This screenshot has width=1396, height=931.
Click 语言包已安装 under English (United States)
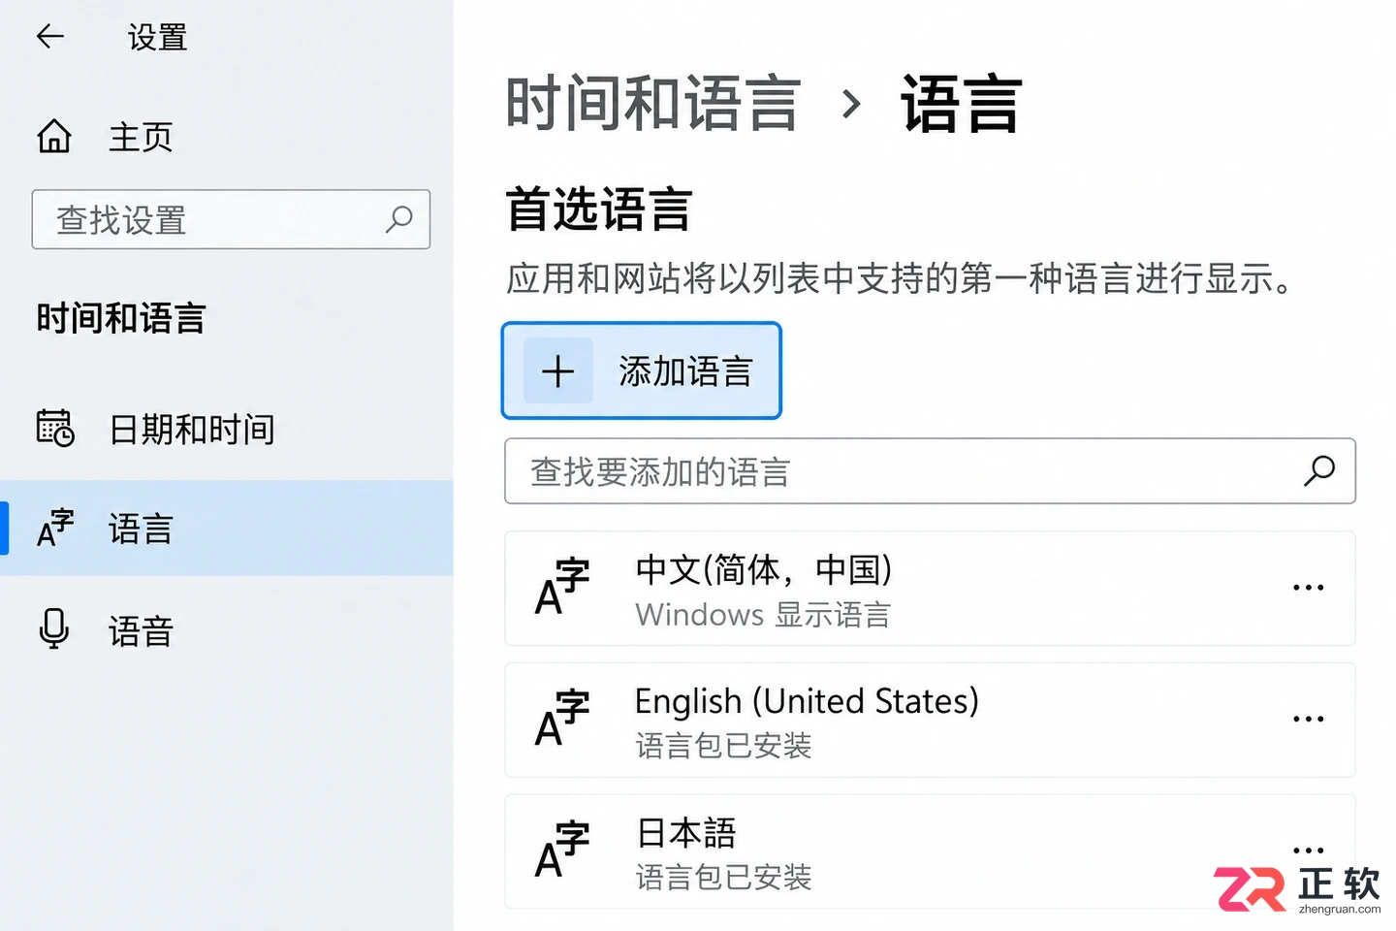(x=723, y=746)
